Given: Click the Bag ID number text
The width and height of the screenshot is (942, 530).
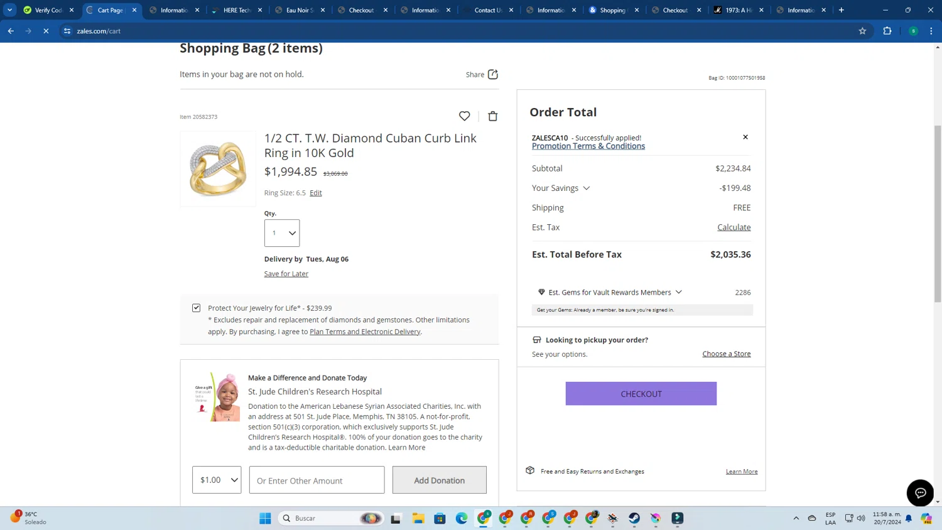Looking at the screenshot, I should tap(737, 78).
